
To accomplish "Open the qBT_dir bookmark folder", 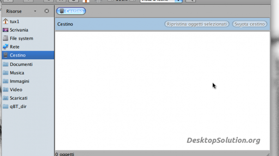I will pyautogui.click(x=28, y=106).
